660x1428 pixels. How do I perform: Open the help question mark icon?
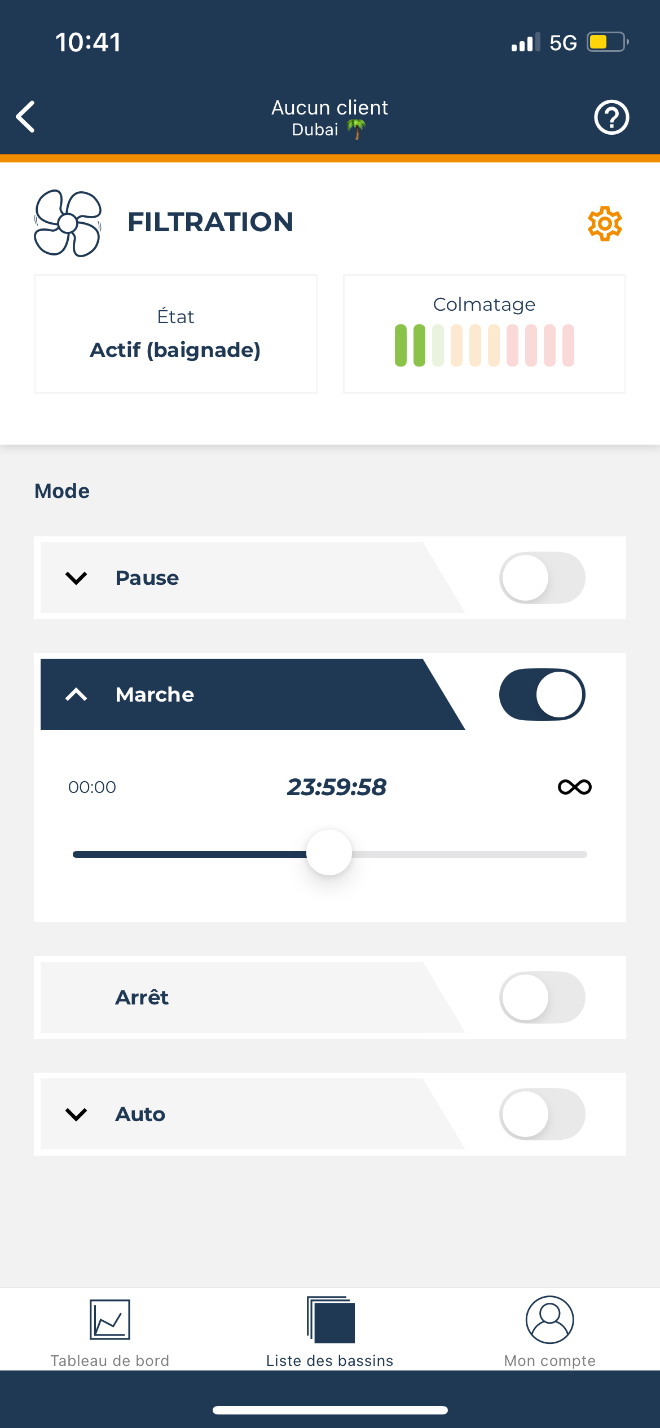[611, 117]
